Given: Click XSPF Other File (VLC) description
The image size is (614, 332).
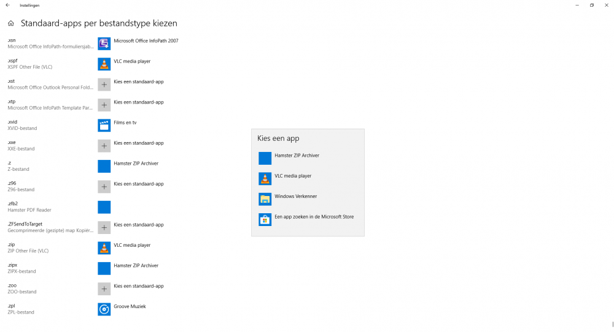Looking at the screenshot, I should coord(29,67).
